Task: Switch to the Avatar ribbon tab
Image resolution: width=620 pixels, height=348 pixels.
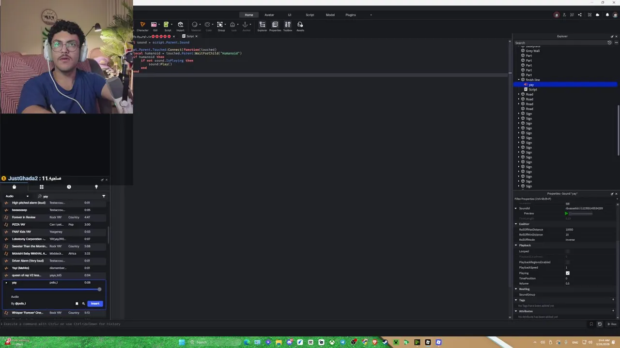Action: (269, 15)
